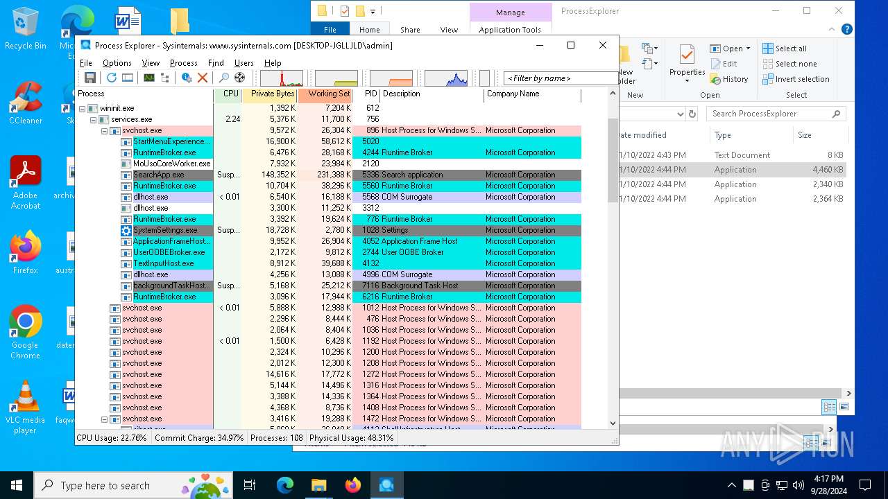Sort by Working Set column header
The height and width of the screenshot is (499, 888).
[x=325, y=94]
